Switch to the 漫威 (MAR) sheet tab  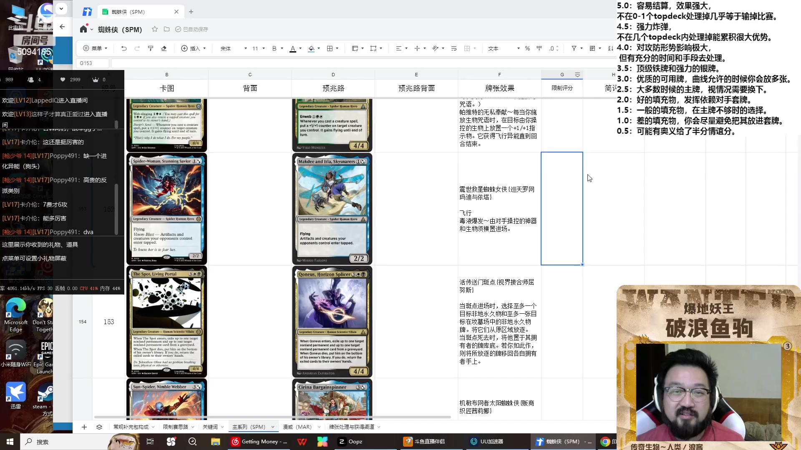click(x=297, y=427)
